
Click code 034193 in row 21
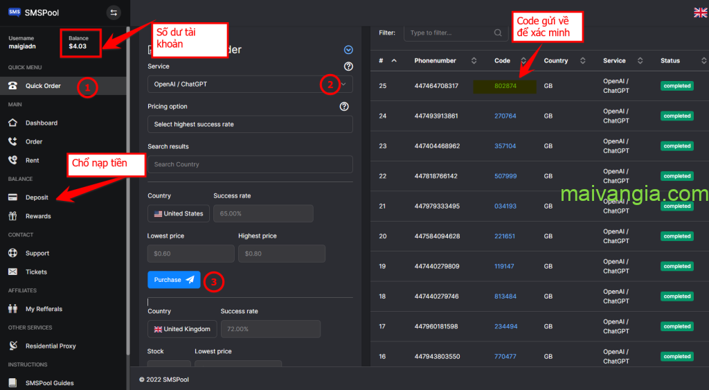pyautogui.click(x=505, y=206)
